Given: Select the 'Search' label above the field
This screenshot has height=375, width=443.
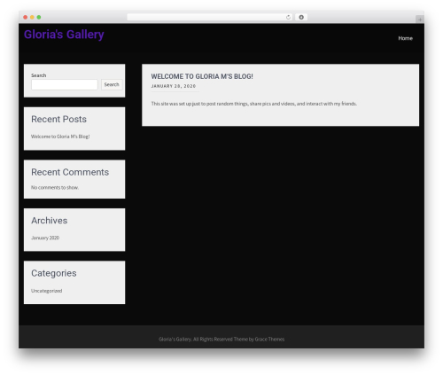Looking at the screenshot, I should pyautogui.click(x=39, y=75).
